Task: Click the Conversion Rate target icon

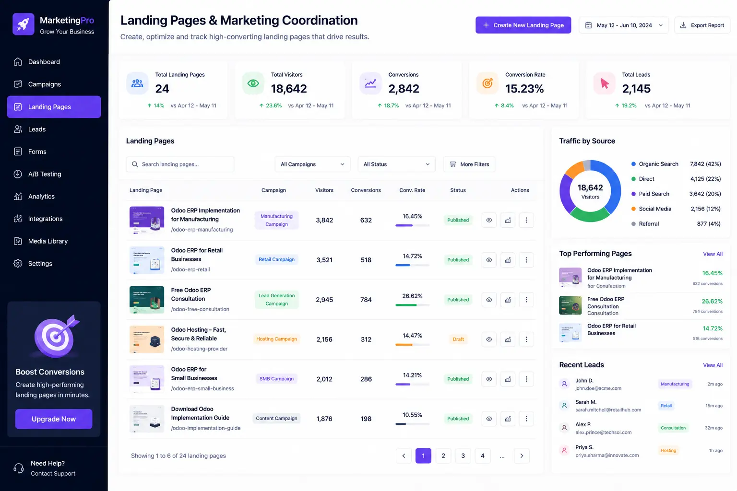Action: point(487,83)
